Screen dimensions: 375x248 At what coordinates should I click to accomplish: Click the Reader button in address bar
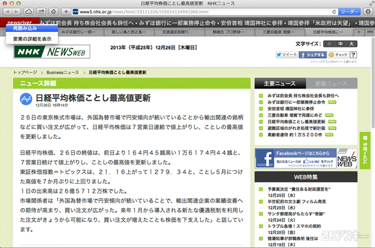[349, 12]
